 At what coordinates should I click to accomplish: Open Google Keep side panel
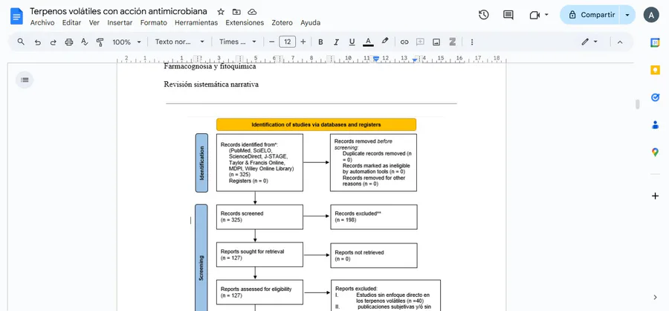pos(655,70)
